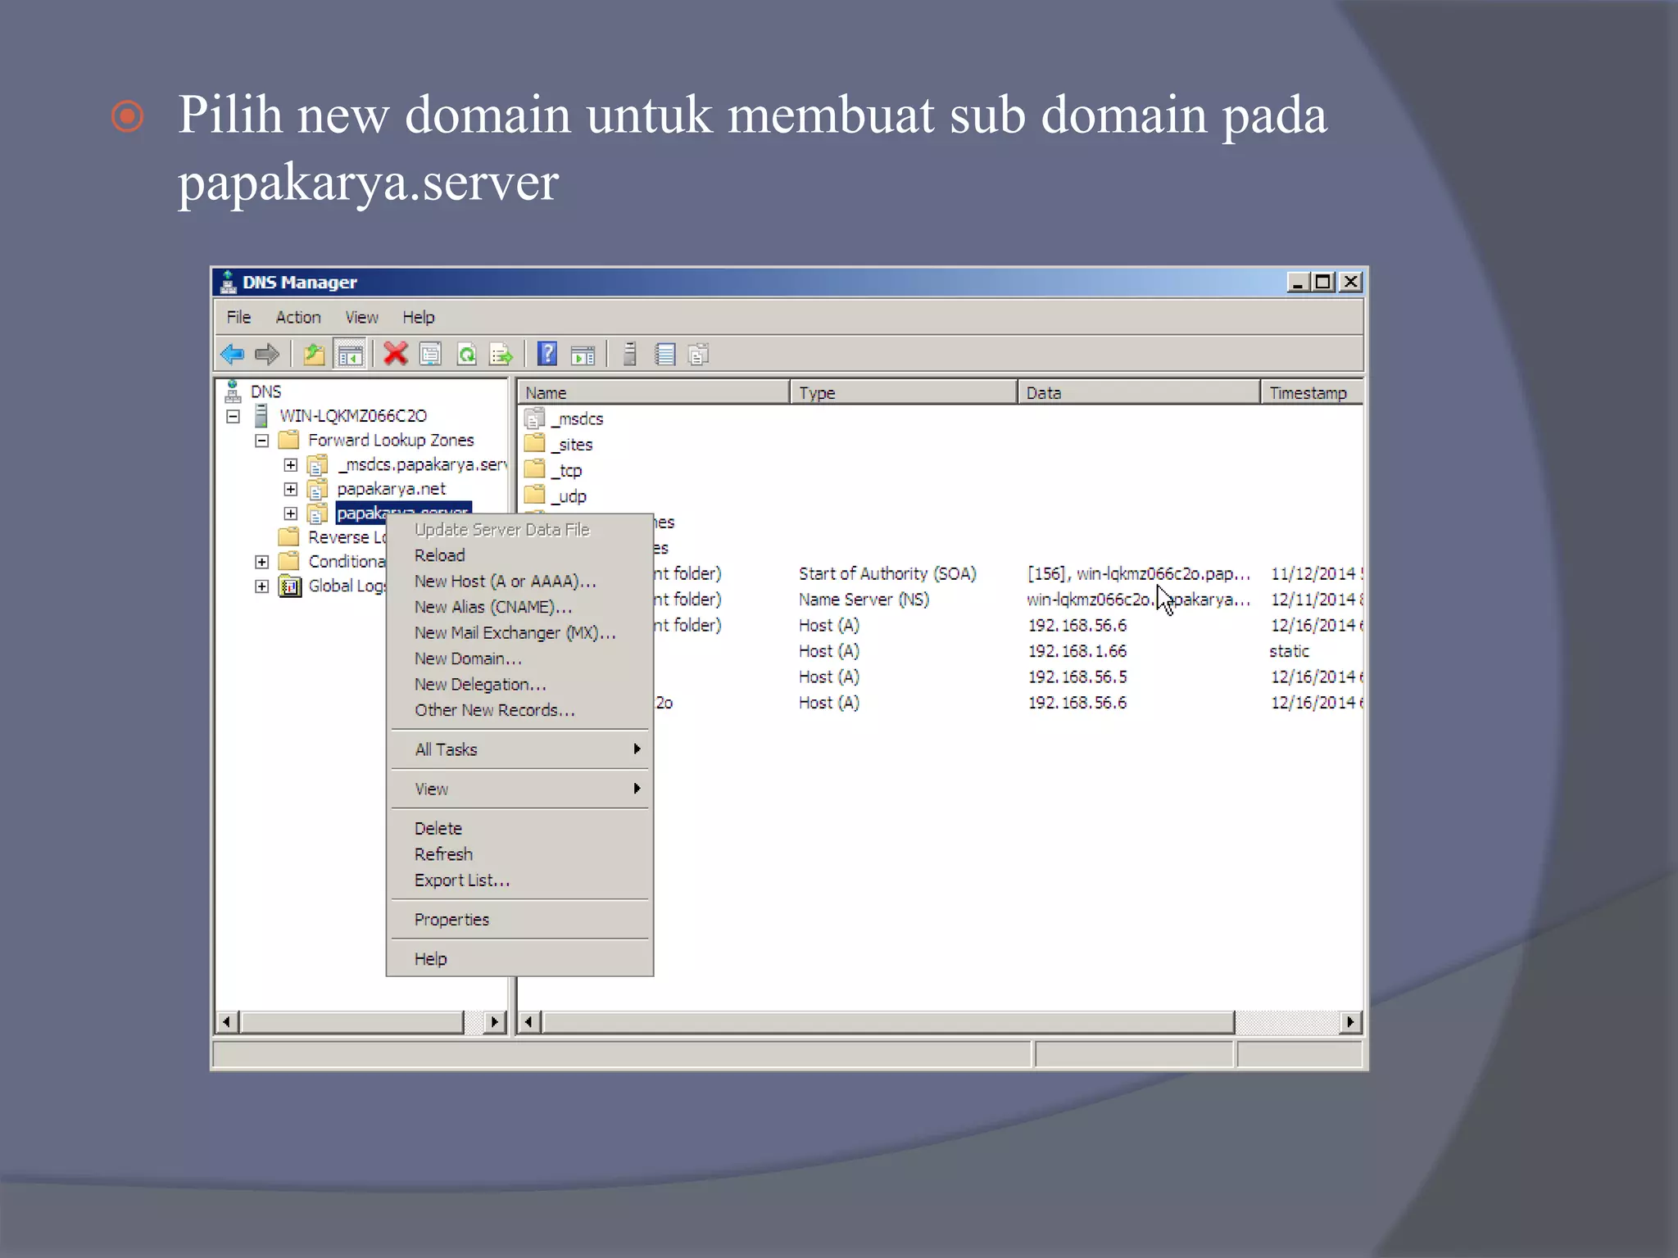The height and width of the screenshot is (1258, 1678).
Task: Click left arrow of tree pane scrollbar
Action: pos(227,1021)
